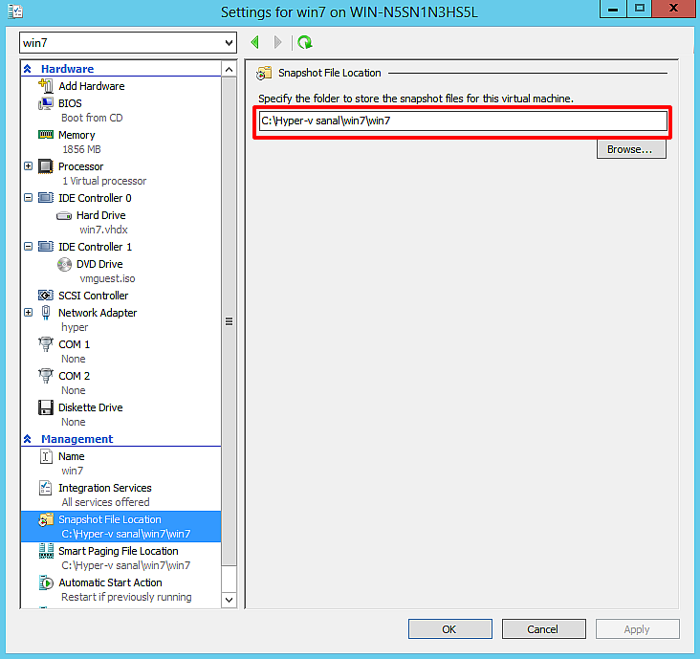Click the tree scroll down arrow
The width and height of the screenshot is (700, 659).
coord(229,600)
